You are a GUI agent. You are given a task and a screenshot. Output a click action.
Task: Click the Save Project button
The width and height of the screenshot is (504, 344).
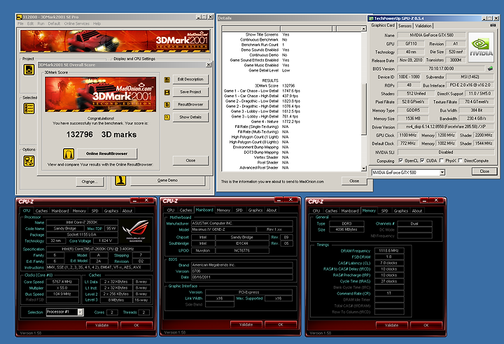(190, 92)
